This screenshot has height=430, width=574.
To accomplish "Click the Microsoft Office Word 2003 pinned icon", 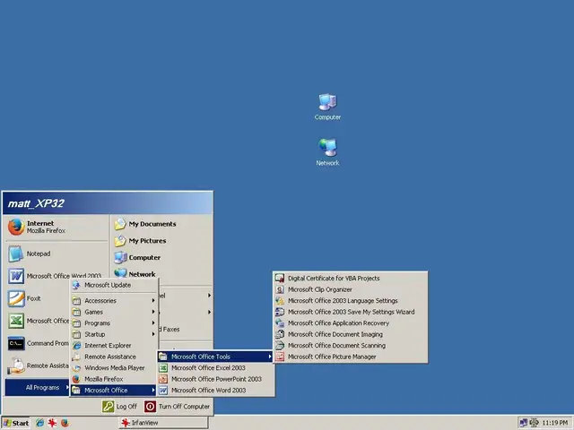I will click(x=16, y=276).
